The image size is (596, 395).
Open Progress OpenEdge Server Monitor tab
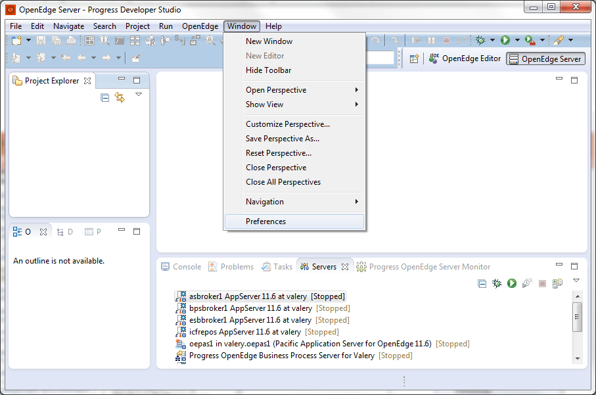coord(423,267)
